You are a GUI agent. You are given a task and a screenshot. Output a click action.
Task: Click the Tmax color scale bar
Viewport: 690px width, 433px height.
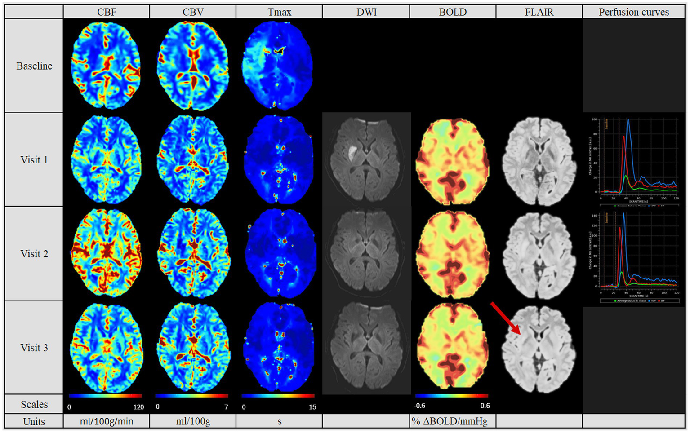pyautogui.click(x=278, y=396)
